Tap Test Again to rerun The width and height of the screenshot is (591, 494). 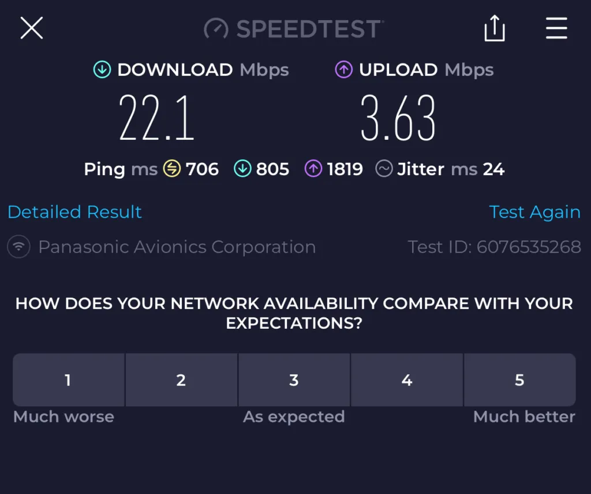pos(534,212)
